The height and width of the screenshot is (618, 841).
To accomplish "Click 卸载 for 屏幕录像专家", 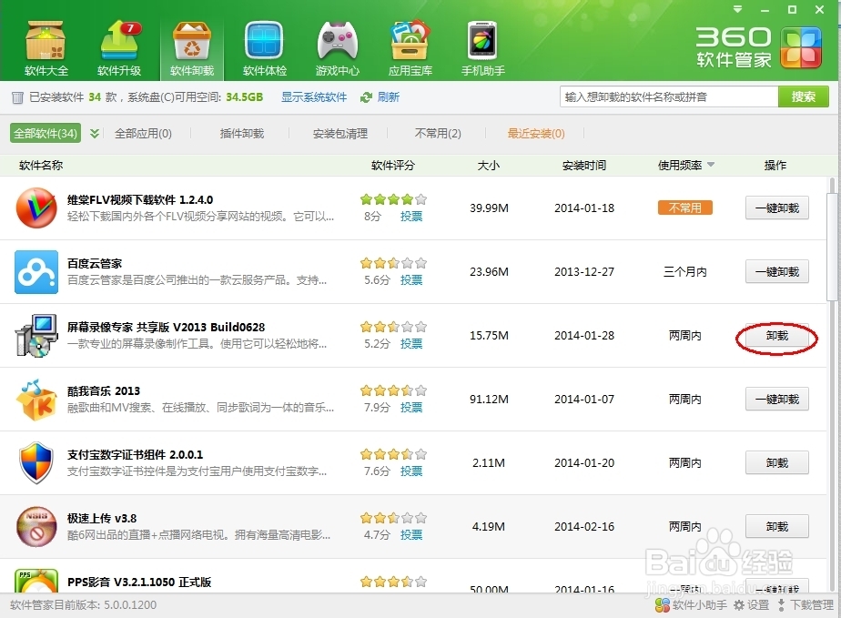I will (x=777, y=335).
